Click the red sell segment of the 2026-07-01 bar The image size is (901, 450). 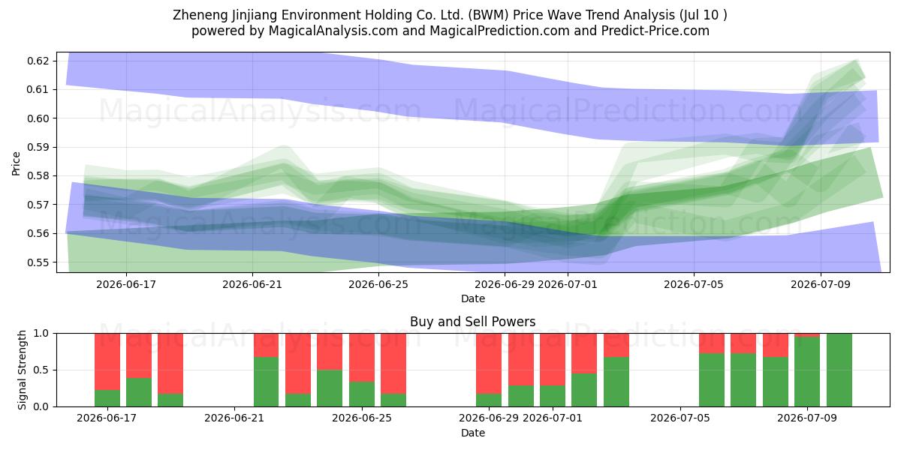coord(553,359)
